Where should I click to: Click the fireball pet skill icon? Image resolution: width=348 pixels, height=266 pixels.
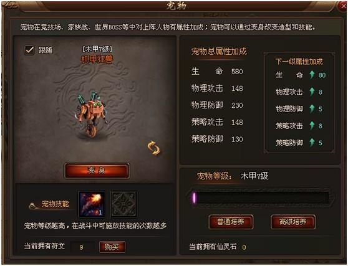[92, 204]
